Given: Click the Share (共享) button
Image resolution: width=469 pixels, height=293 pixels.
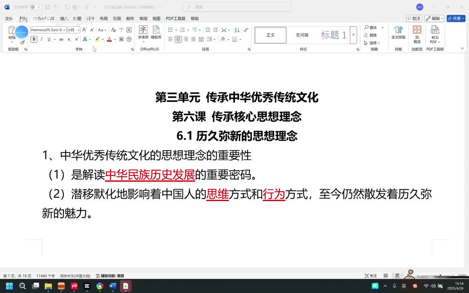Looking at the screenshot, I should [456, 19].
